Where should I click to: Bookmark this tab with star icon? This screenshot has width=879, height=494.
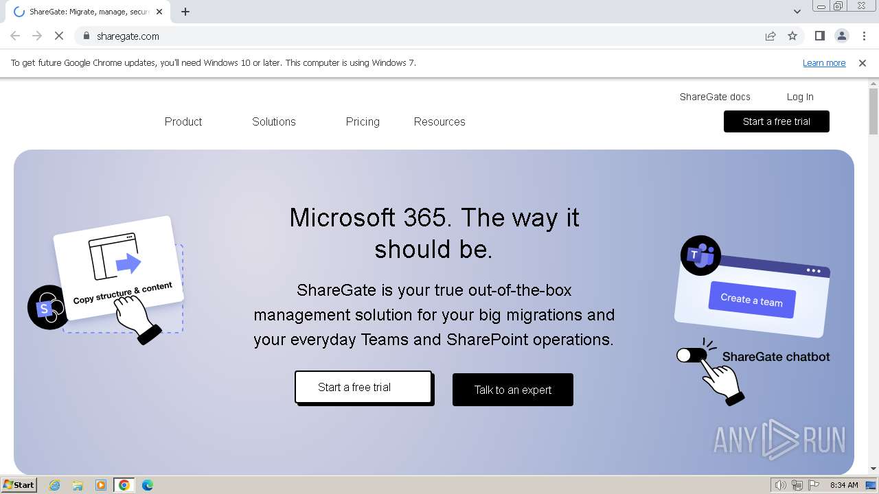click(x=792, y=36)
